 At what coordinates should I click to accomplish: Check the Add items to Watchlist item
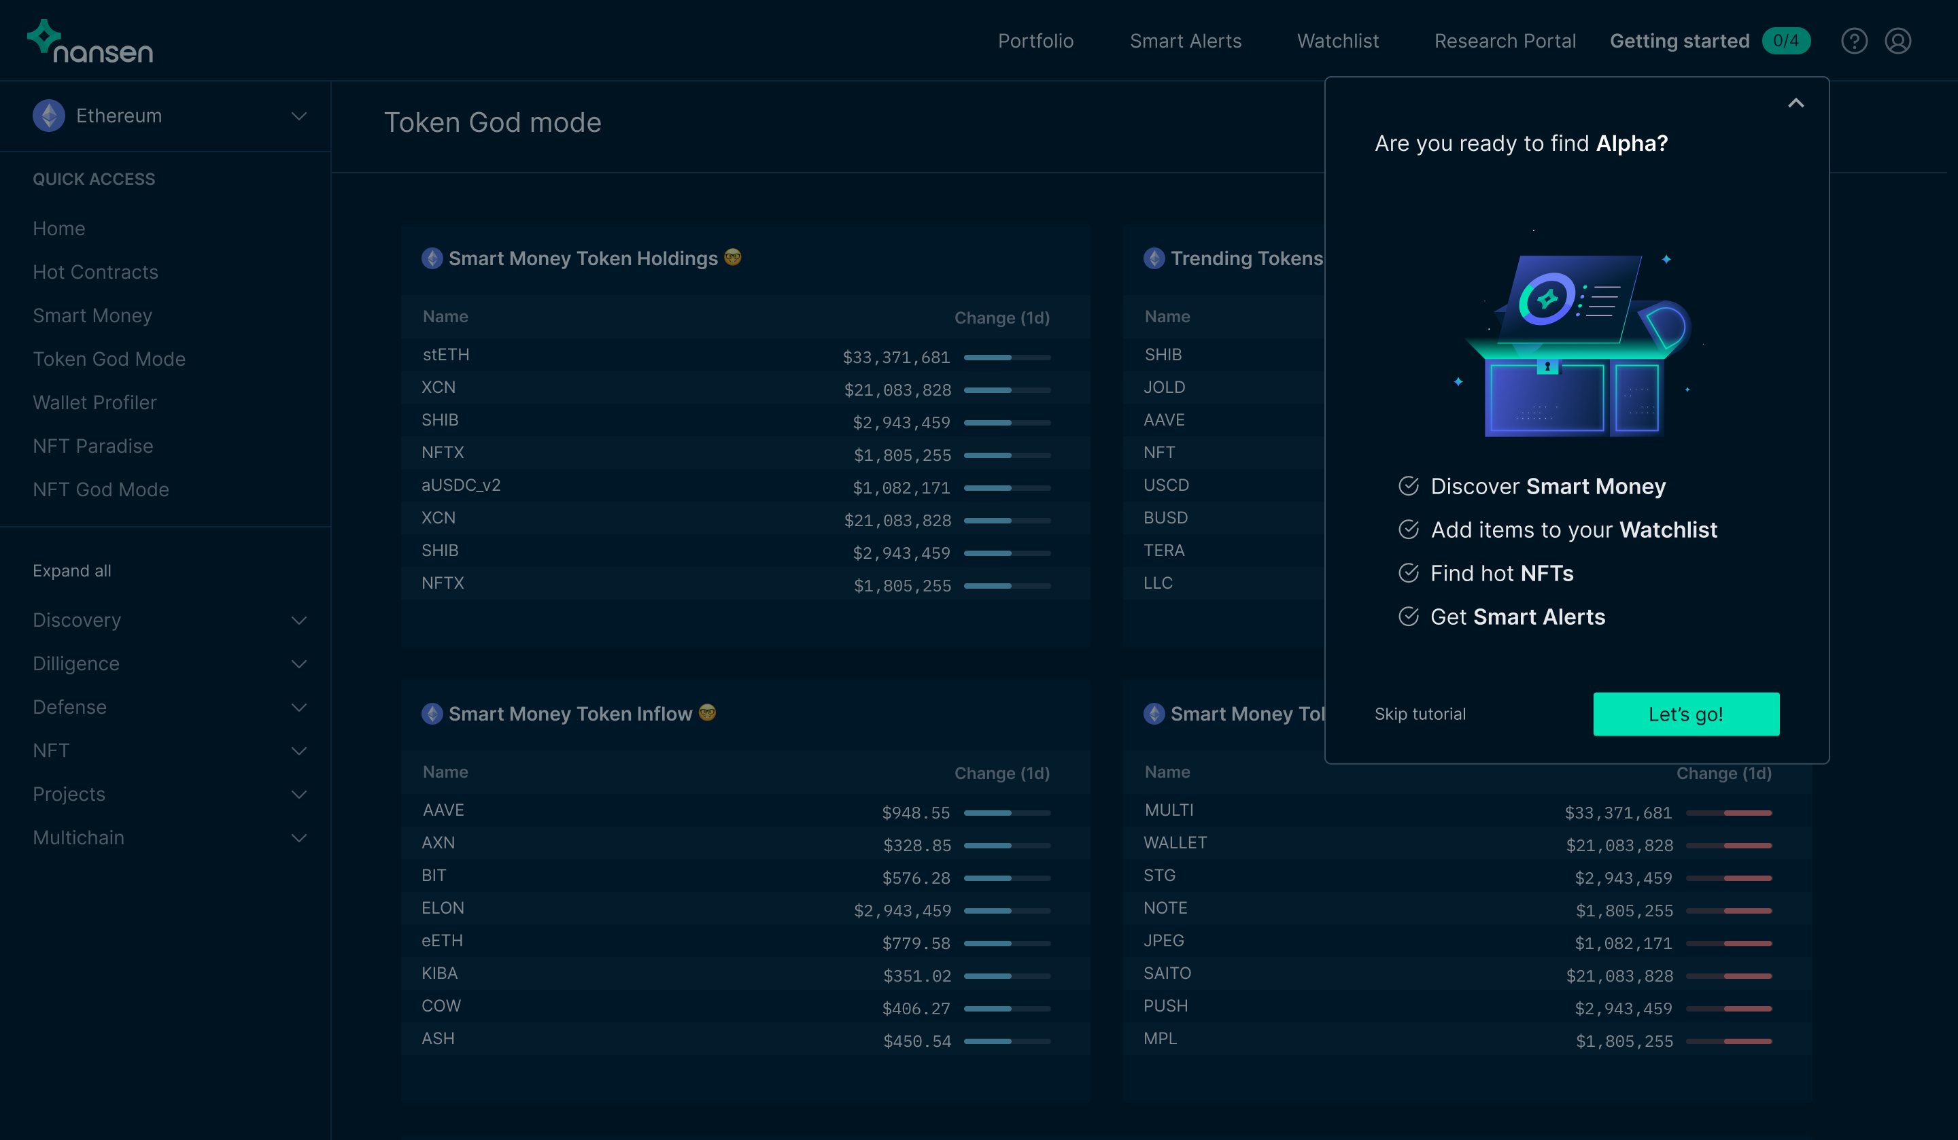point(1408,529)
